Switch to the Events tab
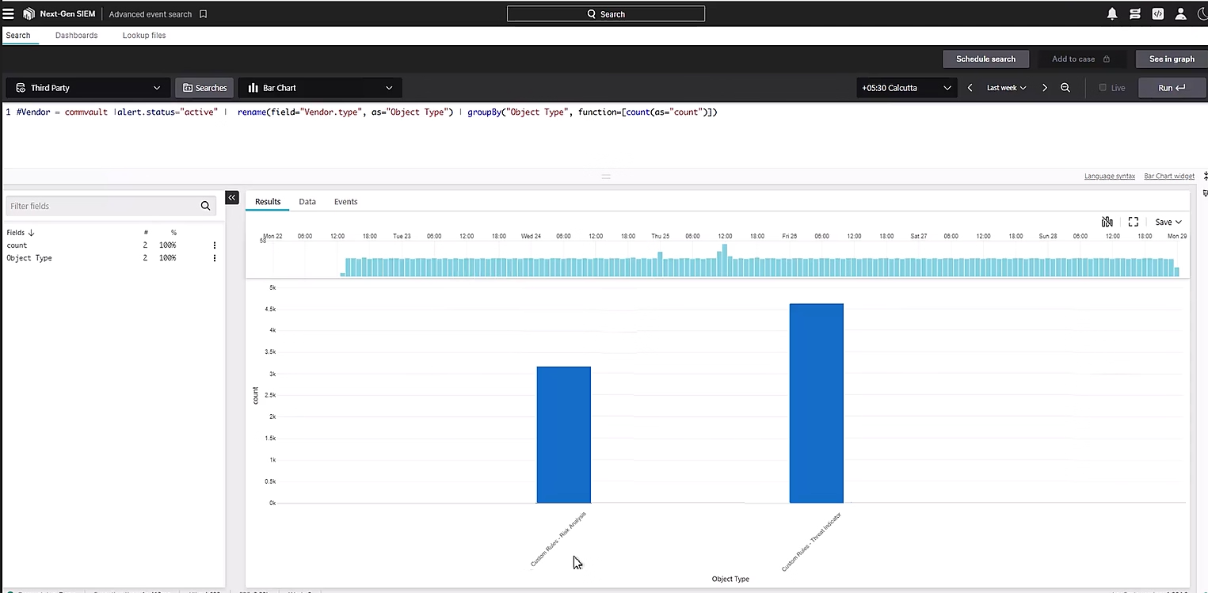This screenshot has width=1208, height=593. pyautogui.click(x=345, y=202)
